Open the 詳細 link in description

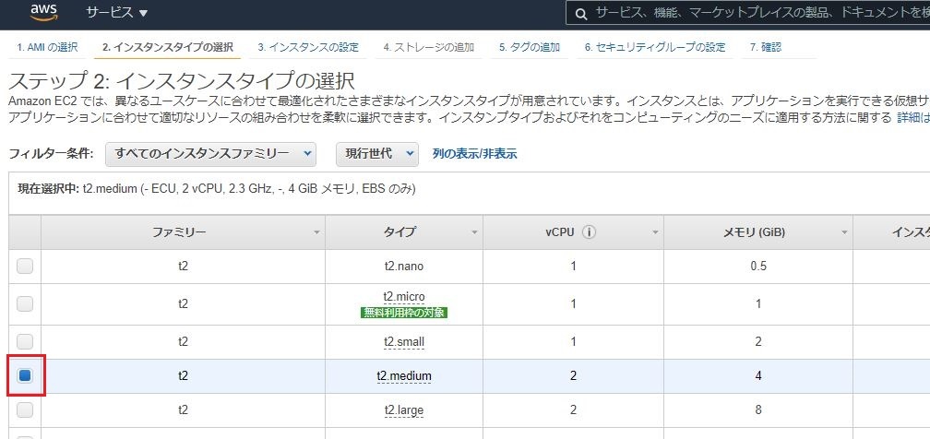(x=912, y=117)
